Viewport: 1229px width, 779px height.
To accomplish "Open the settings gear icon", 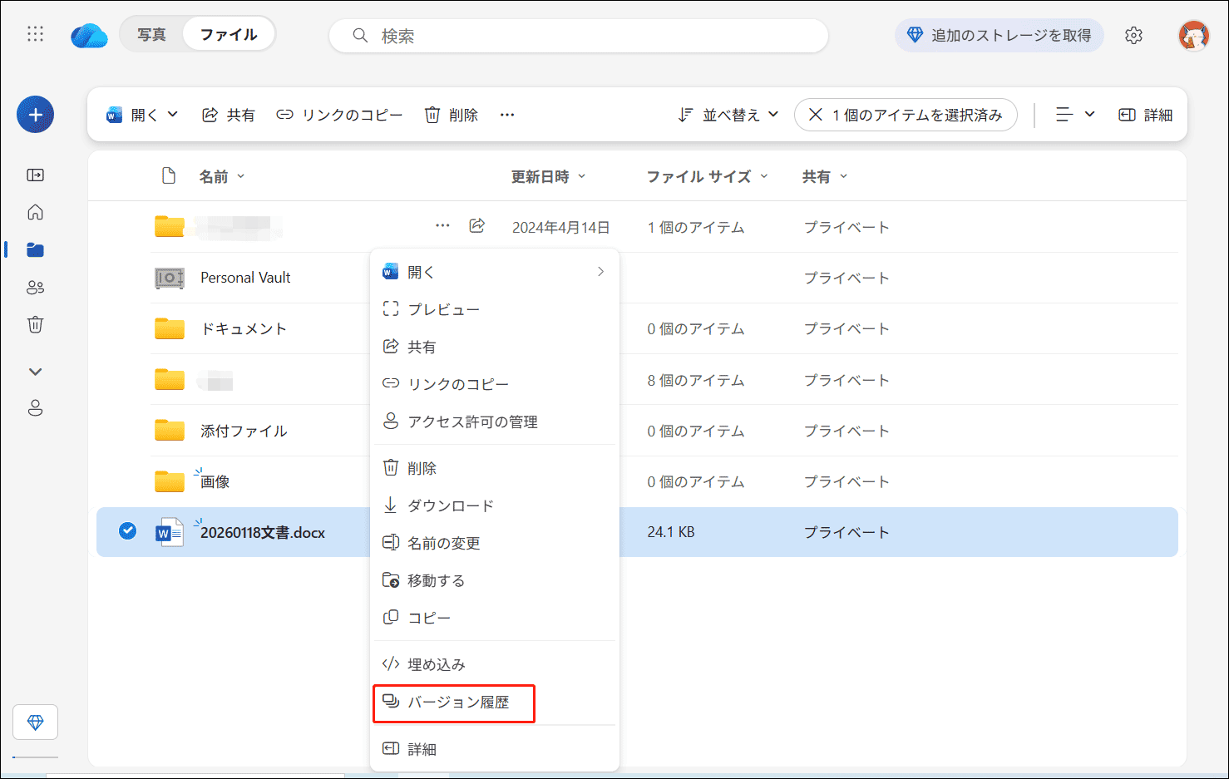I will click(x=1133, y=35).
